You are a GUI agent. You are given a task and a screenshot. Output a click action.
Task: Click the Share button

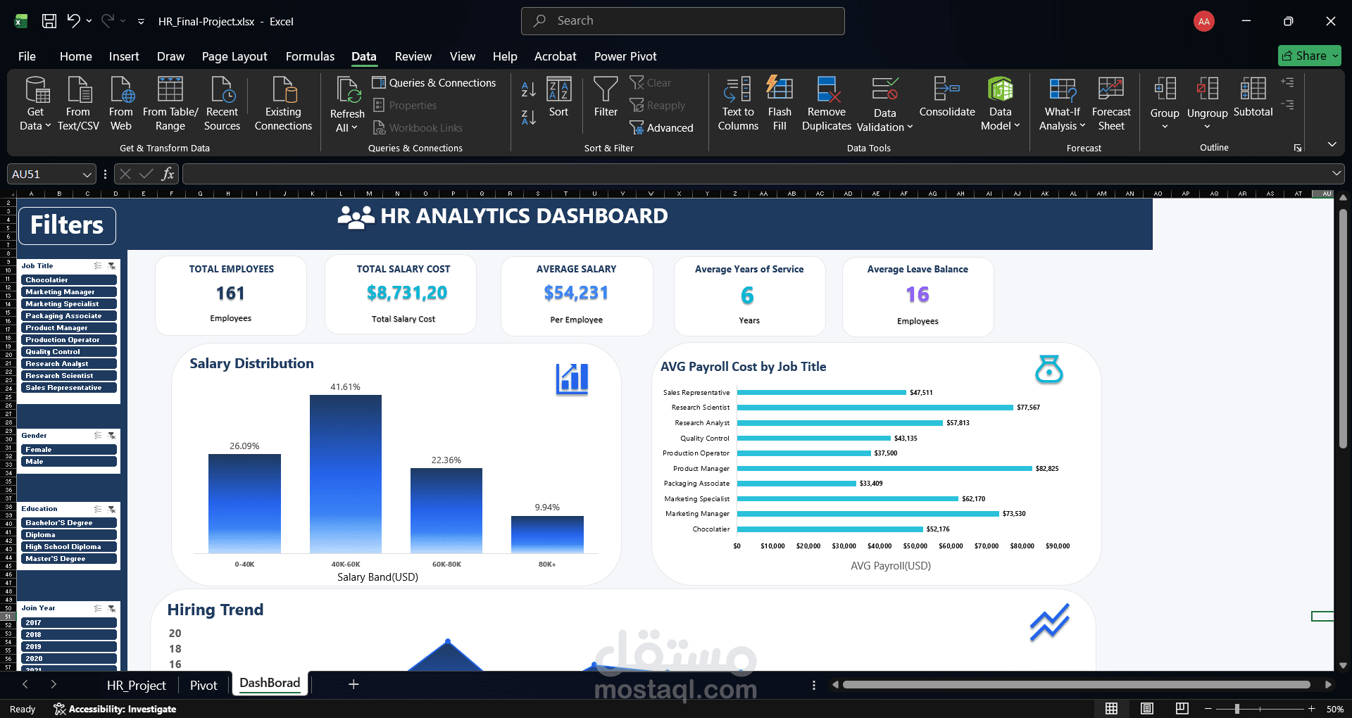[1309, 56]
